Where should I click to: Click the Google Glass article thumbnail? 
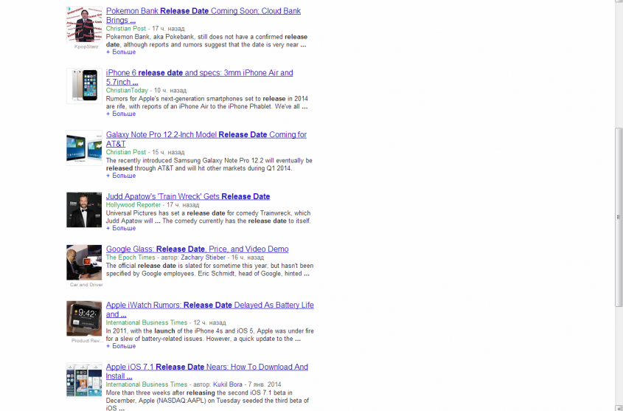[84, 263]
